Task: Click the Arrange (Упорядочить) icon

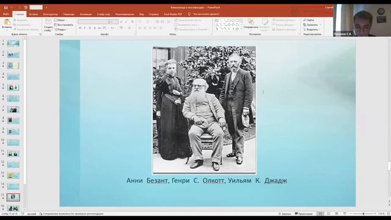Action: pos(251,22)
